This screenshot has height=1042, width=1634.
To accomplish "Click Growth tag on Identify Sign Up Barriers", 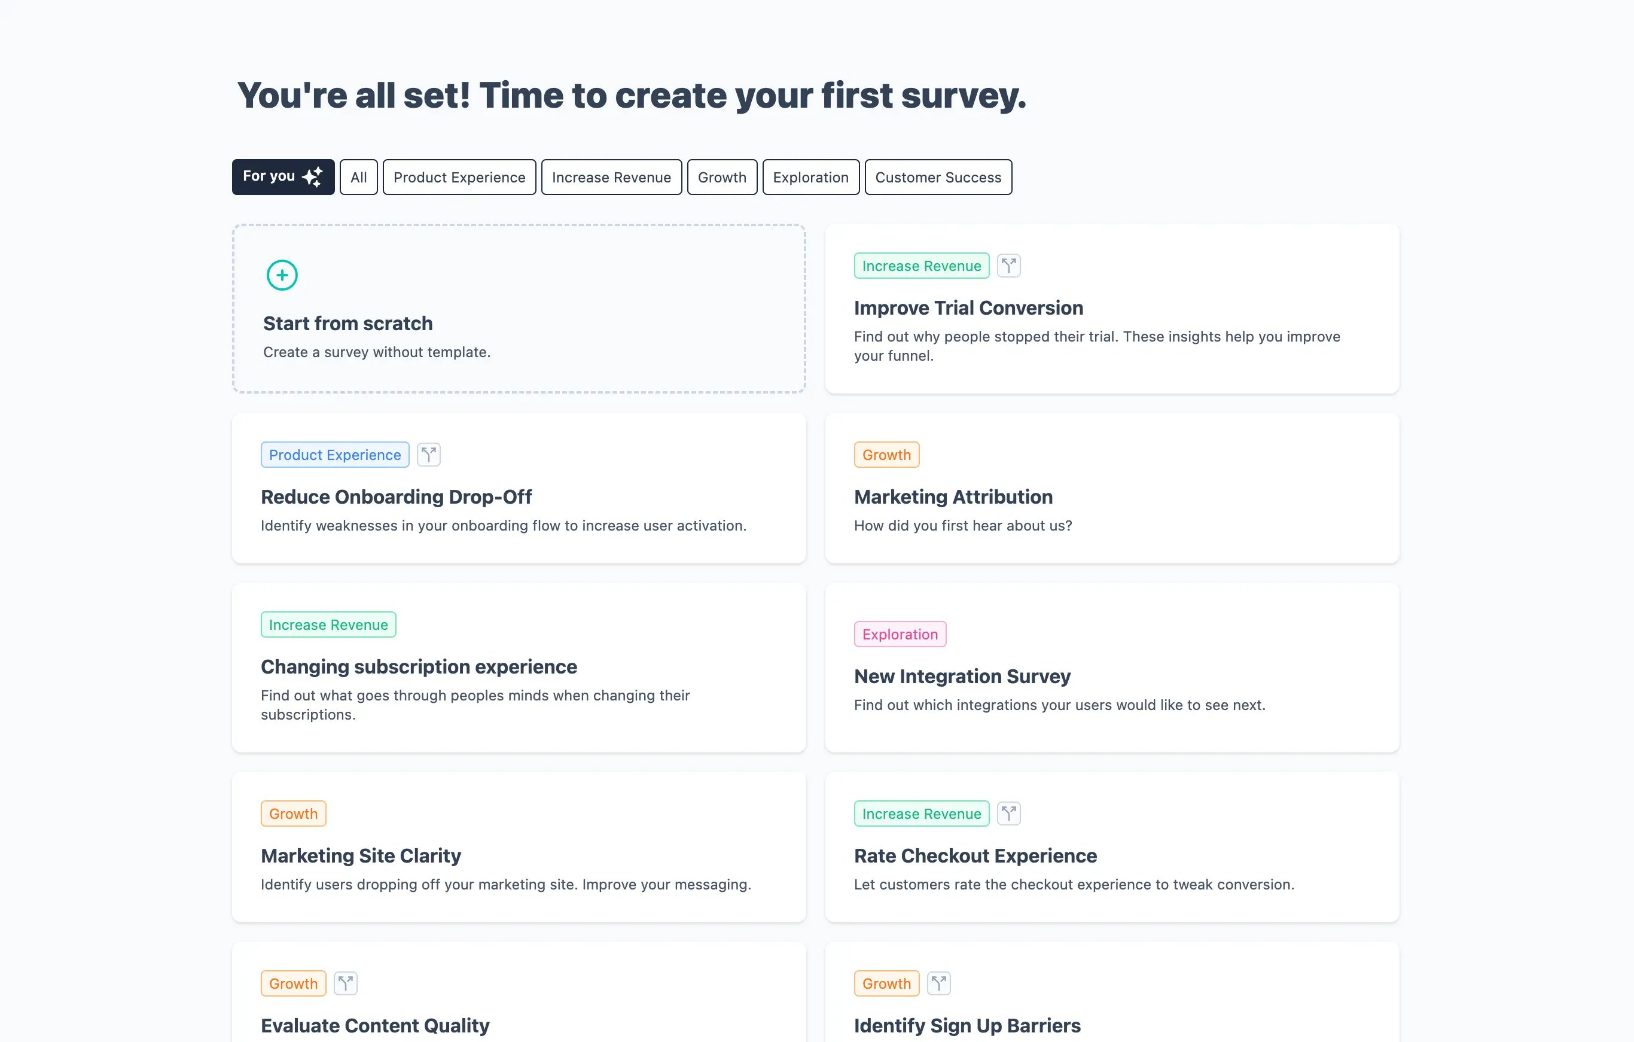I will coord(886,983).
